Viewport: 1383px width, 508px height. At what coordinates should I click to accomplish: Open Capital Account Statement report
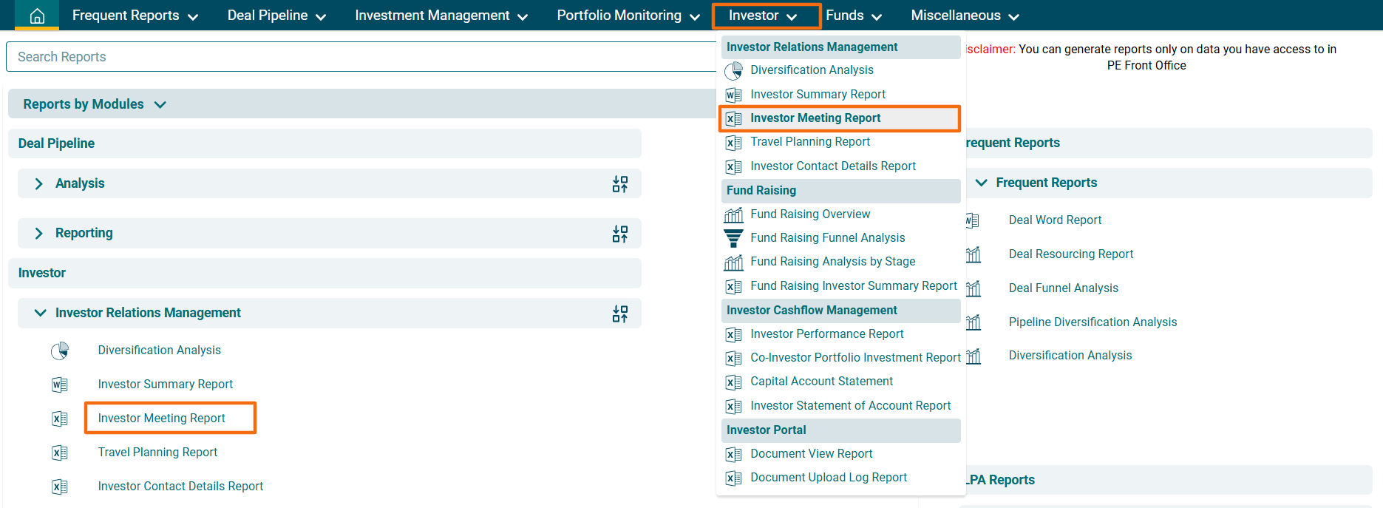(821, 382)
